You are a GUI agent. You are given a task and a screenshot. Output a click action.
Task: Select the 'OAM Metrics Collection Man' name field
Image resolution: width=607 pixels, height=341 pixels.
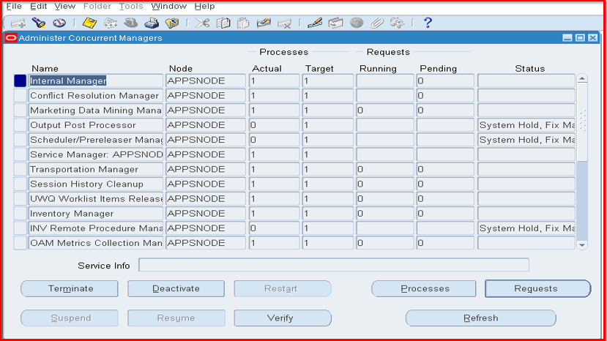click(x=96, y=243)
